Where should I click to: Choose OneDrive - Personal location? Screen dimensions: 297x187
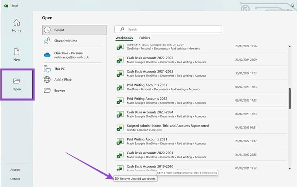pos(74,55)
